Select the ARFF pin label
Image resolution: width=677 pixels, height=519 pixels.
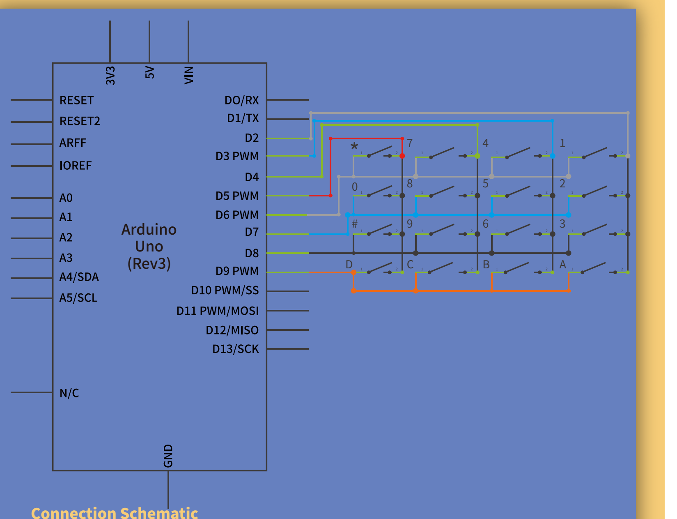73,143
